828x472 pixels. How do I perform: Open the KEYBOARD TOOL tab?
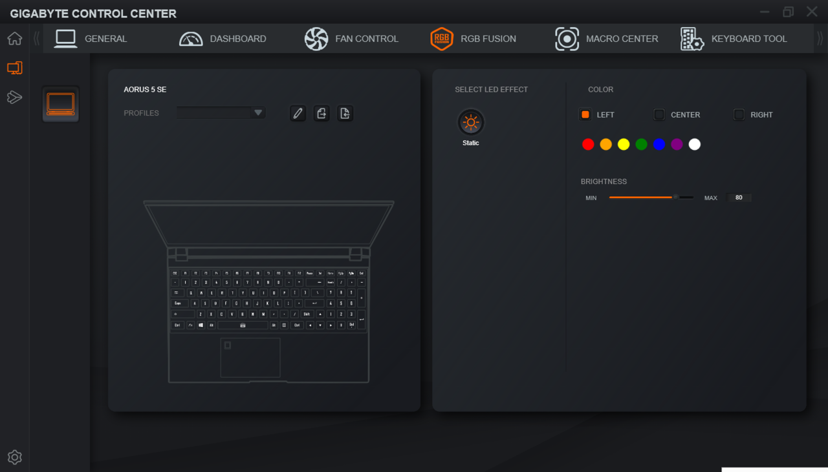[x=734, y=39]
